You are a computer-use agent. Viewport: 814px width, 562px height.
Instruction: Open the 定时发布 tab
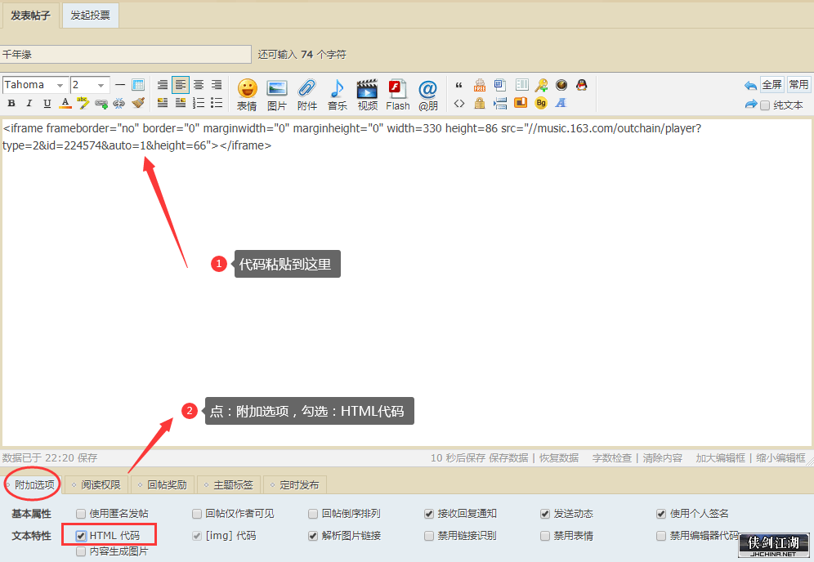point(295,484)
